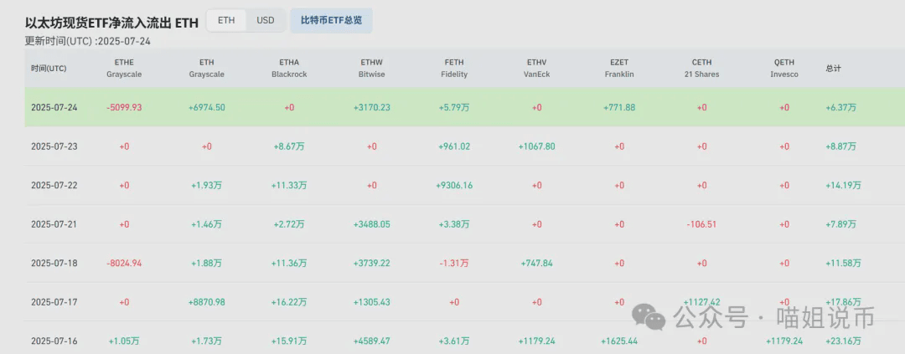Open the 比特币ETF总览 button
Viewport: 905px width, 354px height.
pyautogui.click(x=331, y=20)
